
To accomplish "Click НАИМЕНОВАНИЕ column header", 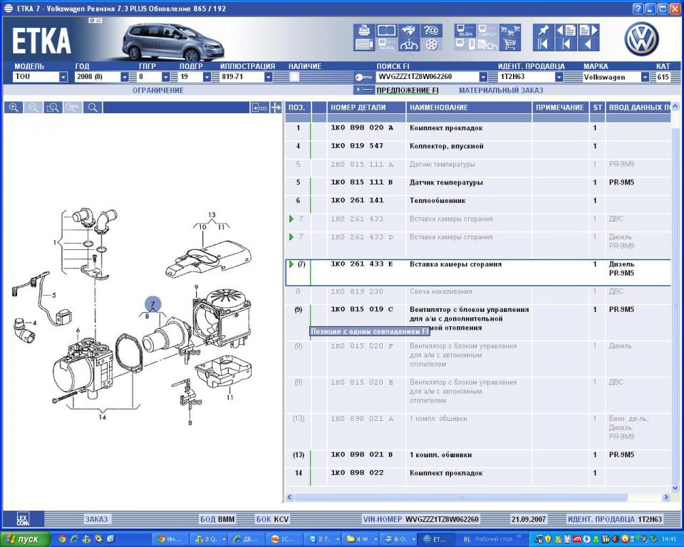I will (469, 108).
